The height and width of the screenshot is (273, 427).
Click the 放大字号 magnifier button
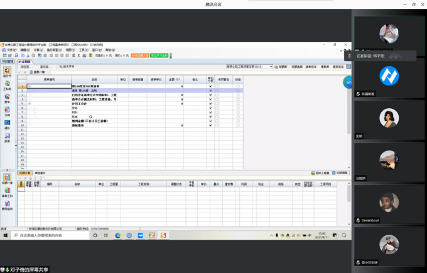(x=67, y=67)
